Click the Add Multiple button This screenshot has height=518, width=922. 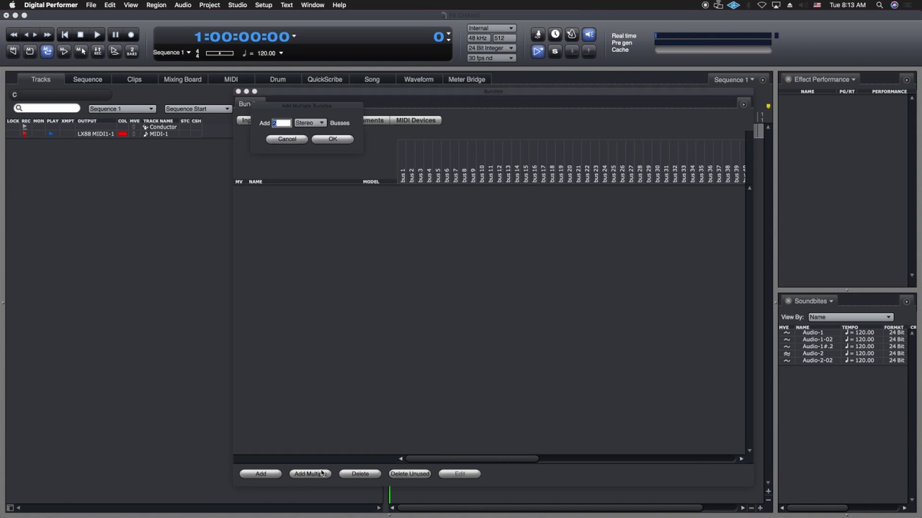(310, 473)
